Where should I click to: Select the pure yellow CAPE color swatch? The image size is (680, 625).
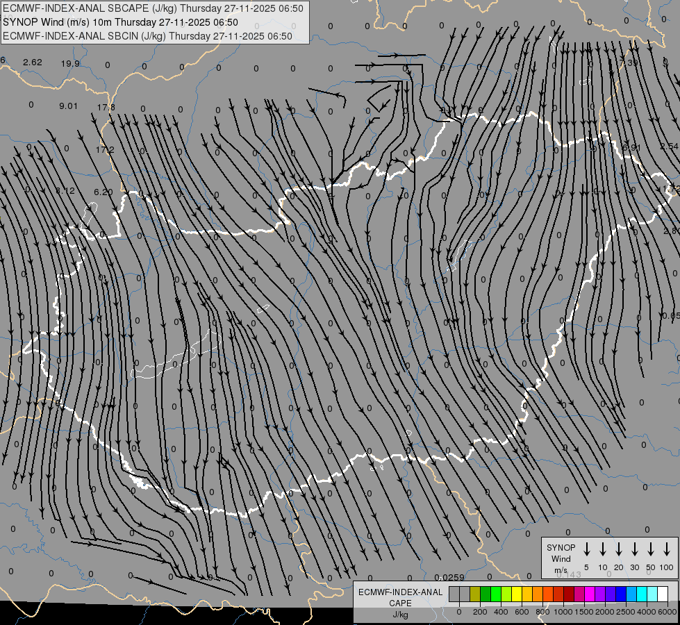coord(517,594)
